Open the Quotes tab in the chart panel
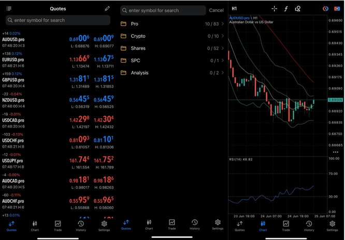The width and height of the screenshot is (345, 240). pyautogui.click(x=240, y=226)
